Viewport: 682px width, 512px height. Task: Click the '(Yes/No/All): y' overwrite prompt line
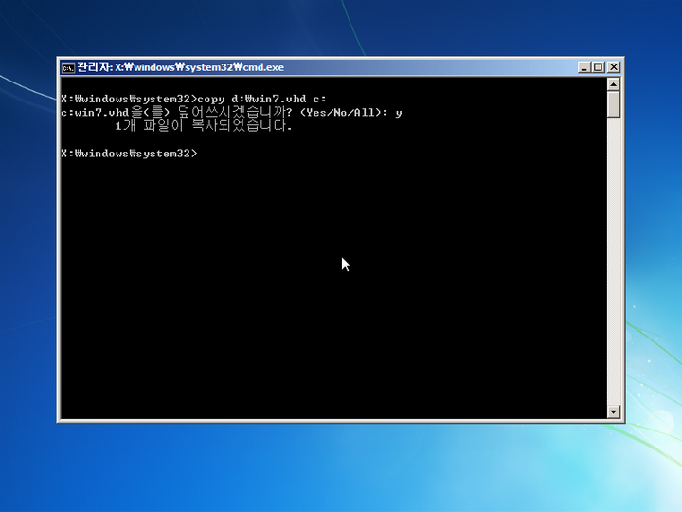(231, 112)
